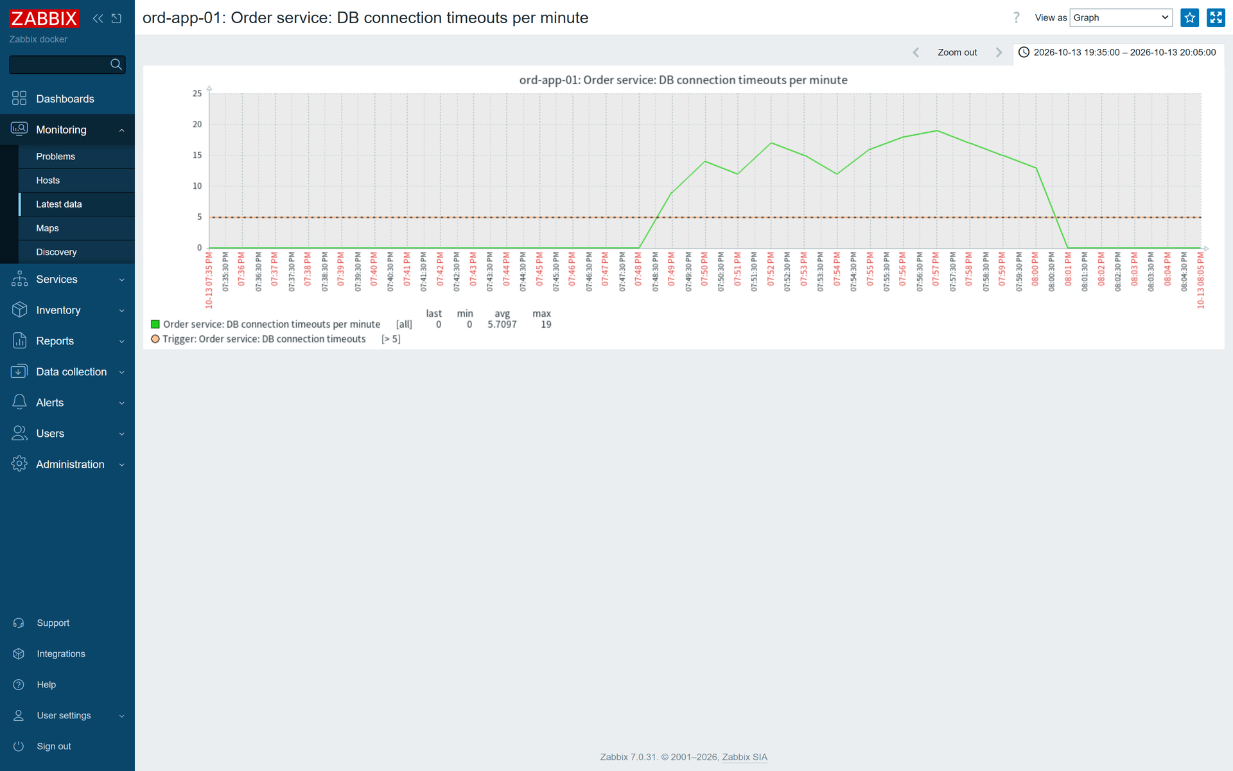Viewport: 1233px width, 771px height.
Task: Click the Alerts bell icon
Action: 19,402
